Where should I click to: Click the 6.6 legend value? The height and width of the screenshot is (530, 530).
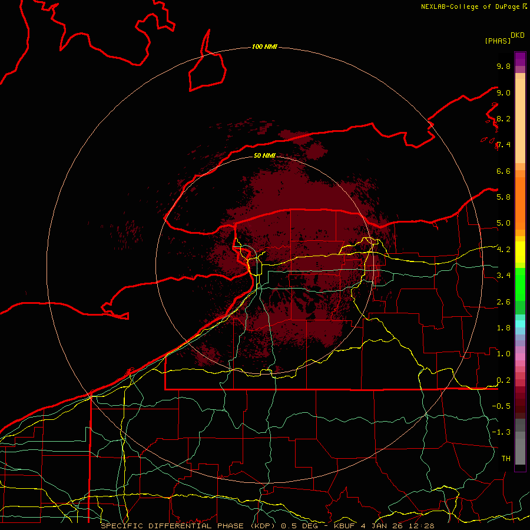click(503, 171)
